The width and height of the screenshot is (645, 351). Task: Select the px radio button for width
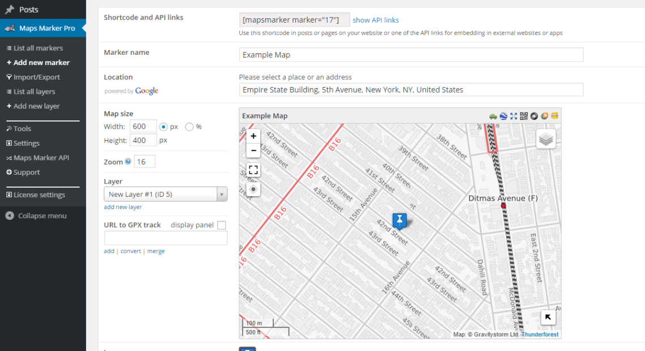click(x=162, y=126)
